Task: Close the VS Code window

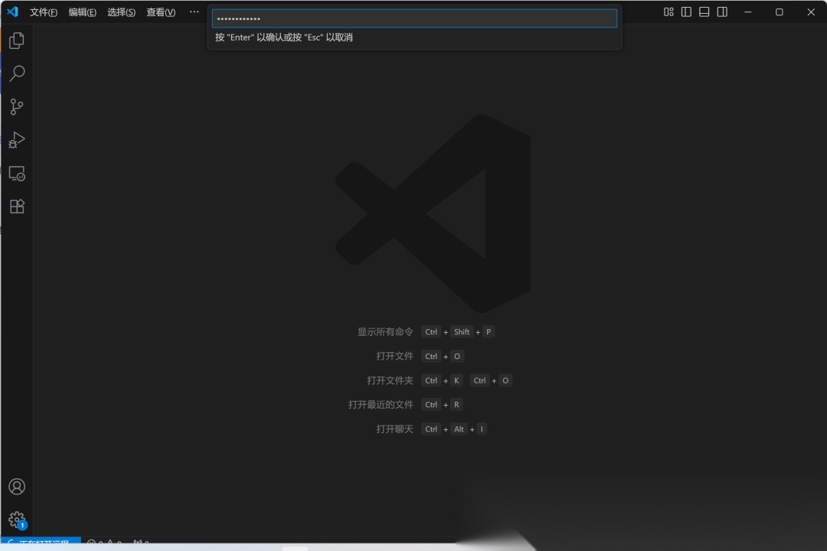Action: (811, 11)
